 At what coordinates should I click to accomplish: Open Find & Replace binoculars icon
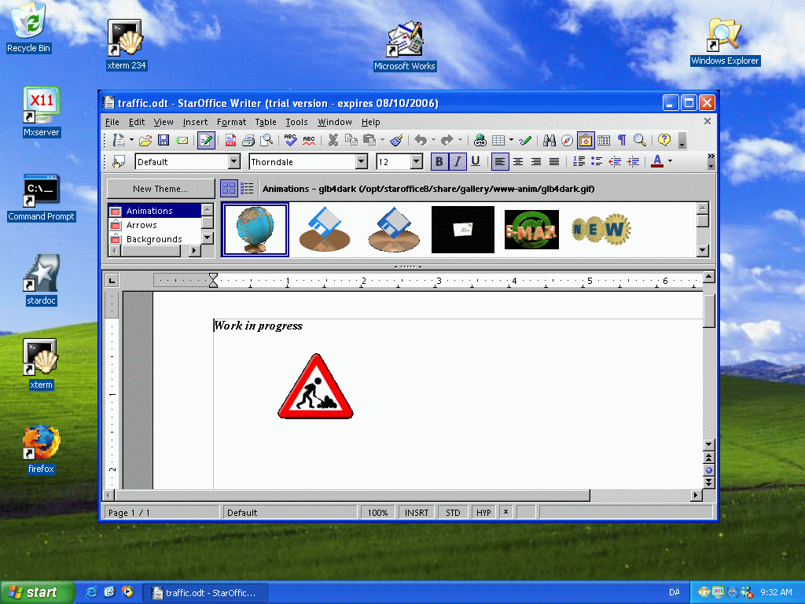click(550, 140)
